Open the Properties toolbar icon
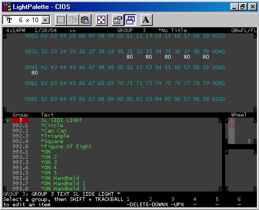 118,20
